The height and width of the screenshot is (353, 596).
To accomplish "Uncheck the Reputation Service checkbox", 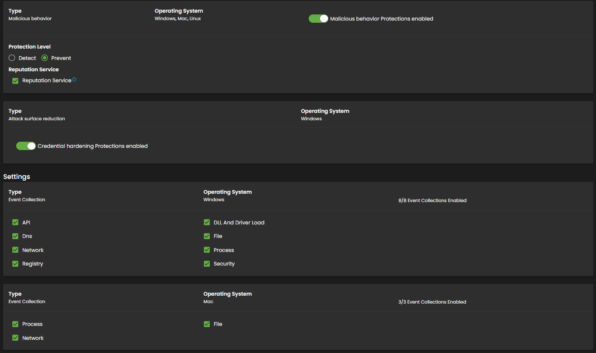I will (15, 81).
